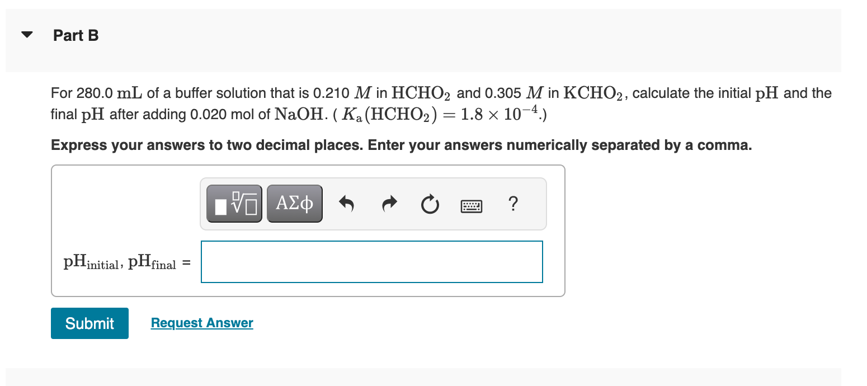This screenshot has width=867, height=386.
Task: Select the ΑΣφ Greek symbols tool
Action: pyautogui.click(x=294, y=203)
